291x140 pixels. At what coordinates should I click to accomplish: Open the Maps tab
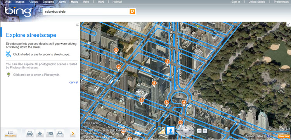coord(74,2)
